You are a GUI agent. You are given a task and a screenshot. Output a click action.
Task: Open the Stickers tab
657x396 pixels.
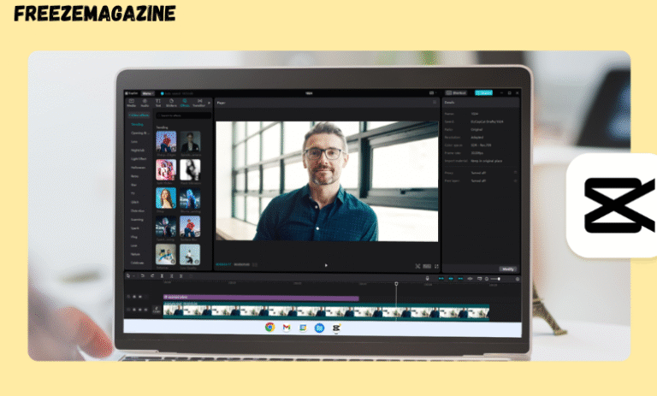[171, 103]
